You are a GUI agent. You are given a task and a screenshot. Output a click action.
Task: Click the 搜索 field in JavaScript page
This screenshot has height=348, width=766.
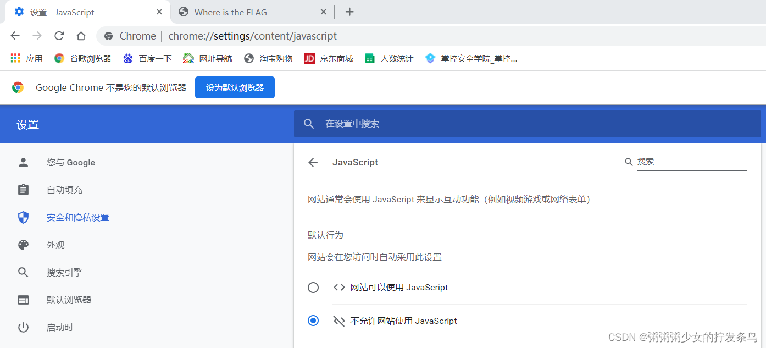[692, 162]
